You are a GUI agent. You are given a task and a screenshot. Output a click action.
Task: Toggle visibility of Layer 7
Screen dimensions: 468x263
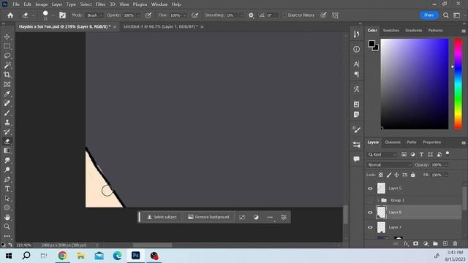point(370,227)
